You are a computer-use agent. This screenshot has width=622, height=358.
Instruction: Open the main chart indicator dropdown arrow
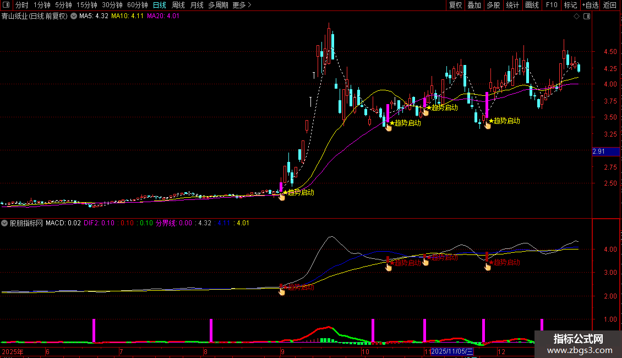[74, 17]
